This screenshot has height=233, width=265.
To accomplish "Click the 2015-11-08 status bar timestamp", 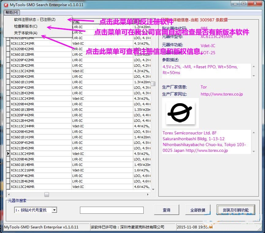I will tap(195, 227).
